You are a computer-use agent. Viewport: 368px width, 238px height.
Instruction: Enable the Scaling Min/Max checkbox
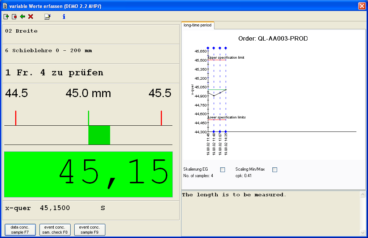coord(275,170)
